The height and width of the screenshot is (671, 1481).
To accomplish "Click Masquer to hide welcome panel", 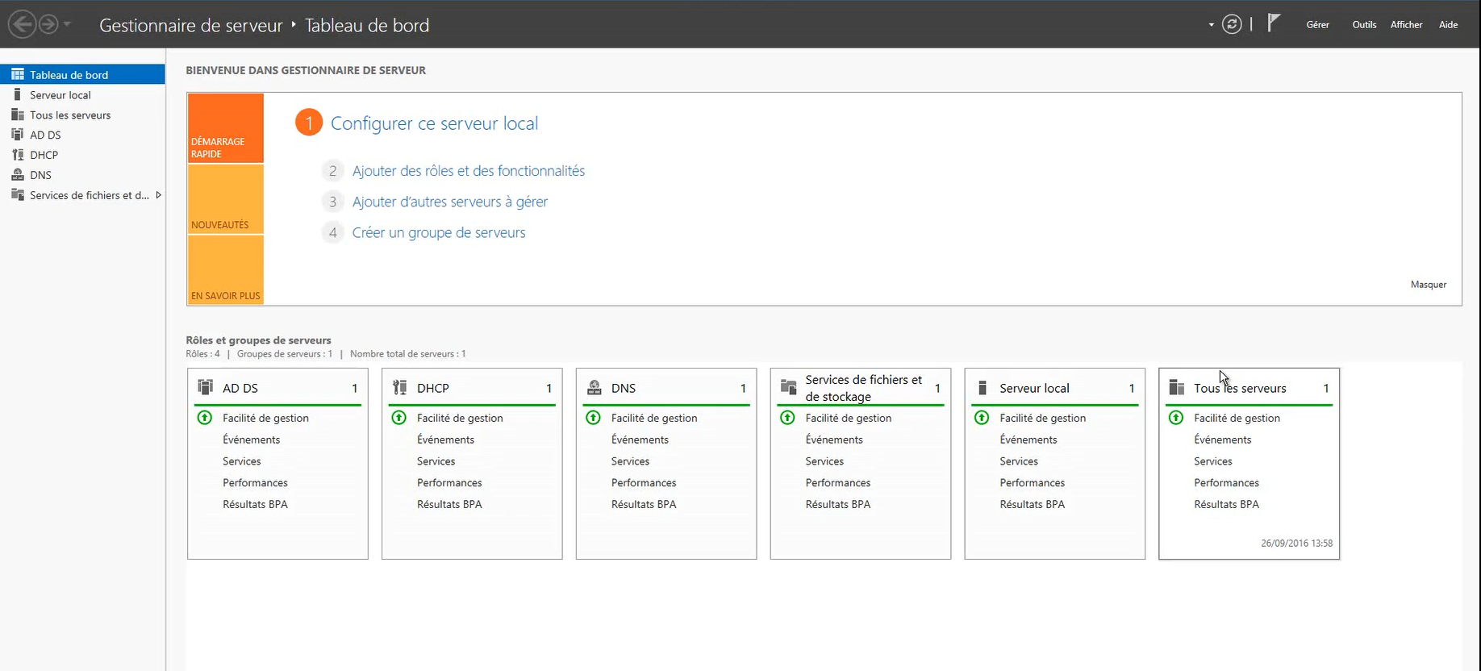I will [x=1428, y=285].
